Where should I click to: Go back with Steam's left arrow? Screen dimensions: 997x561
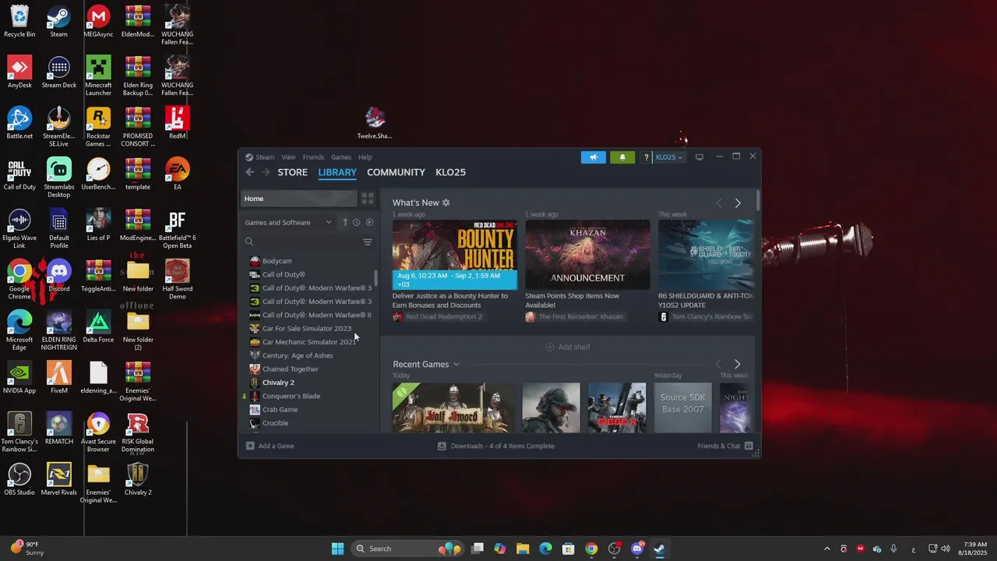point(249,172)
